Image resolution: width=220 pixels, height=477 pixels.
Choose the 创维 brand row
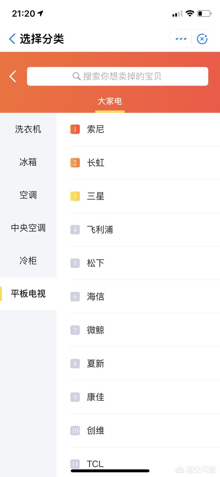pos(96,431)
